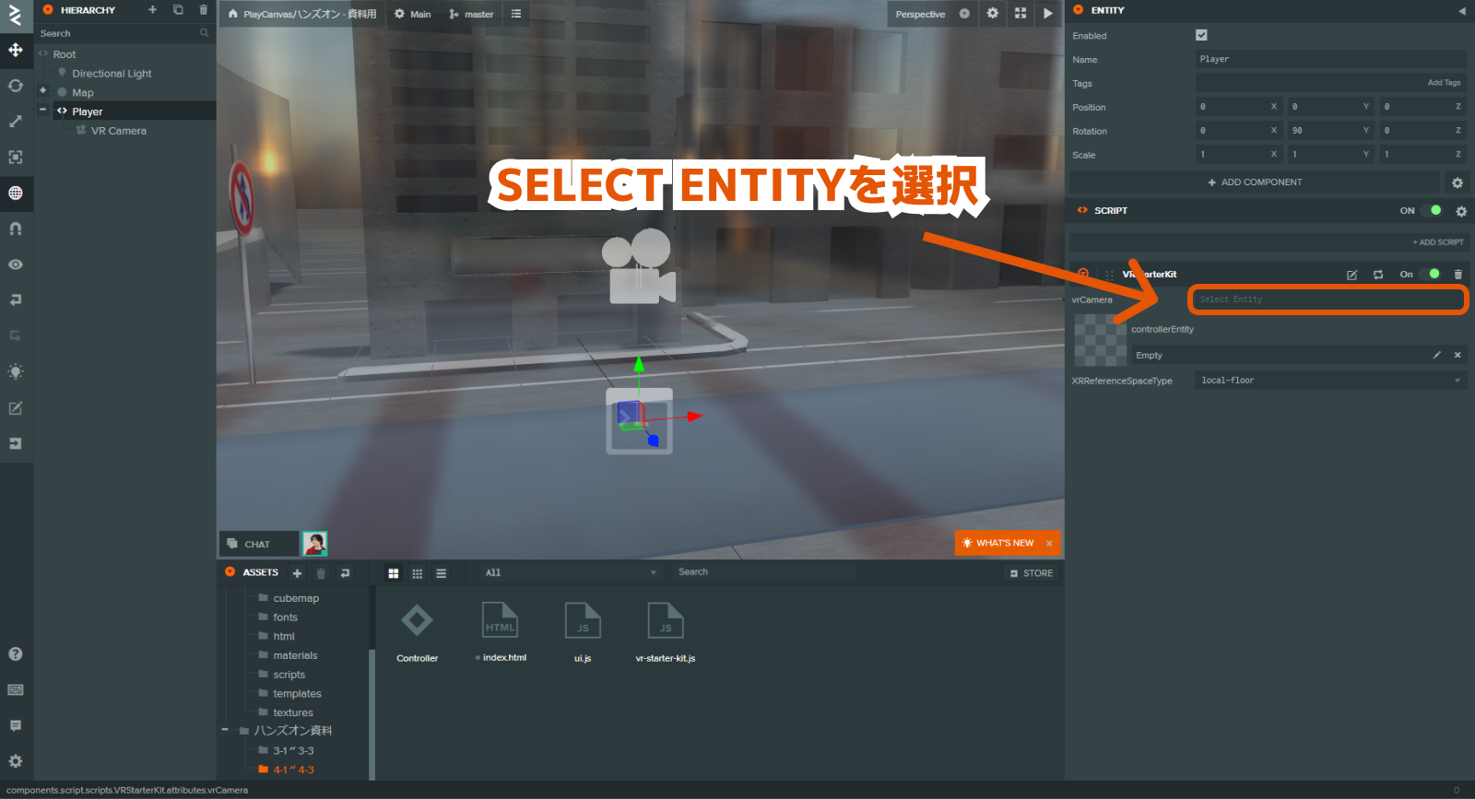1475x799 pixels.
Task: Click Assets panel delete trash icon
Action: (321, 573)
